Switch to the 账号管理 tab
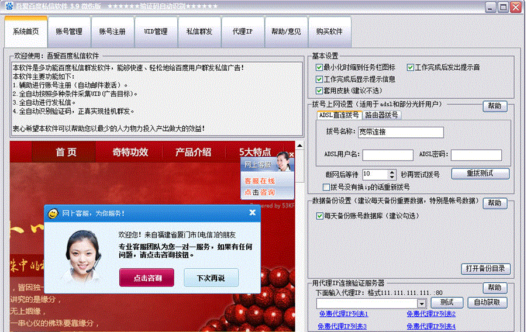527x332 pixels. point(69,32)
